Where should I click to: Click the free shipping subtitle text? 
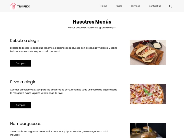pyautogui.click(x=92, y=28)
